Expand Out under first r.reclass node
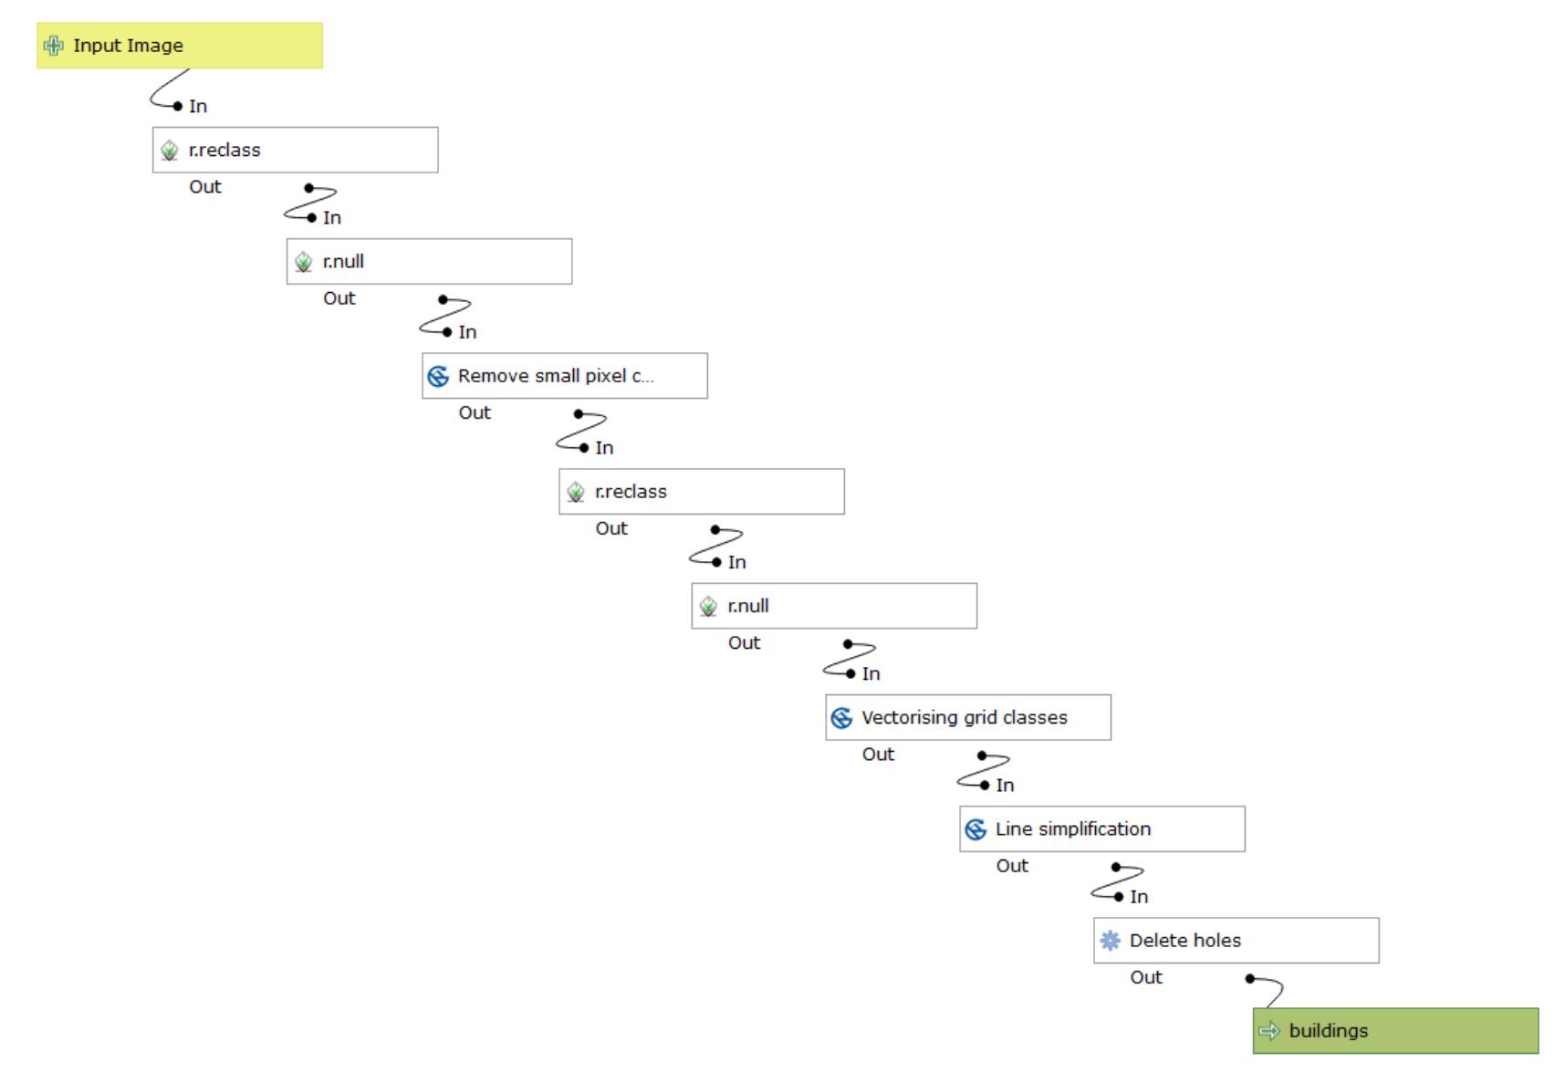 coord(205,187)
